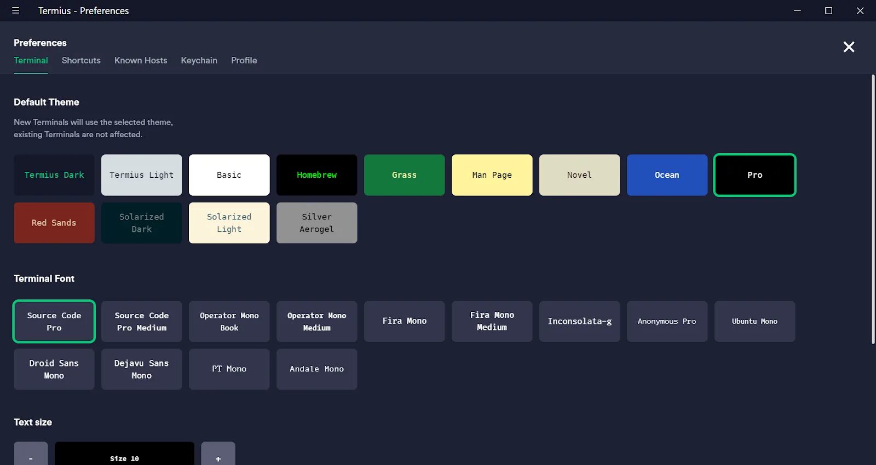Viewport: 876px width, 465px height.
Task: Close the Termius window
Action: 860,10
